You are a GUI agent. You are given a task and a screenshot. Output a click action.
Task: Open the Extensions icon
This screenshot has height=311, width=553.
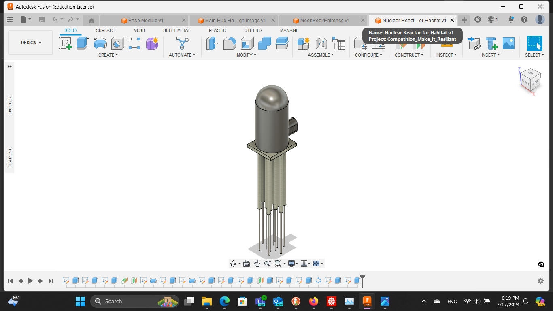pyautogui.click(x=477, y=19)
